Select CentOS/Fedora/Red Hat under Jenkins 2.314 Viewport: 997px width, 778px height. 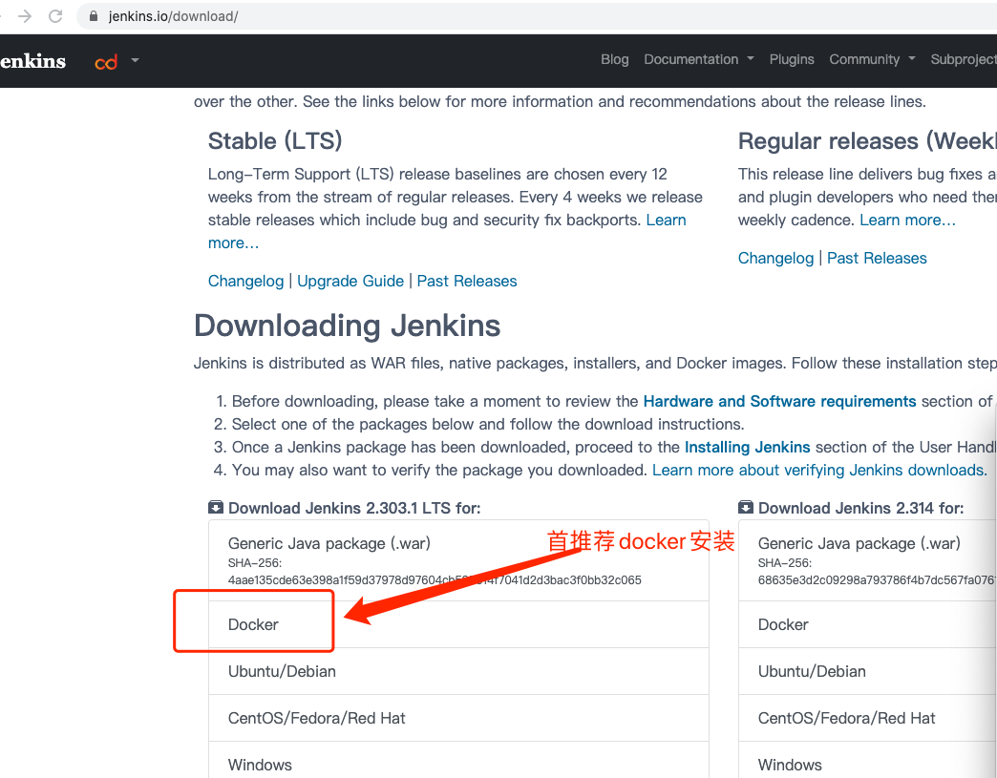[867, 718]
